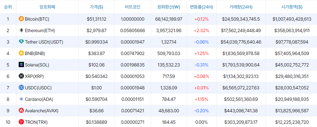
Task: Click the Solana logo icon
Action: click(x=21, y=65)
